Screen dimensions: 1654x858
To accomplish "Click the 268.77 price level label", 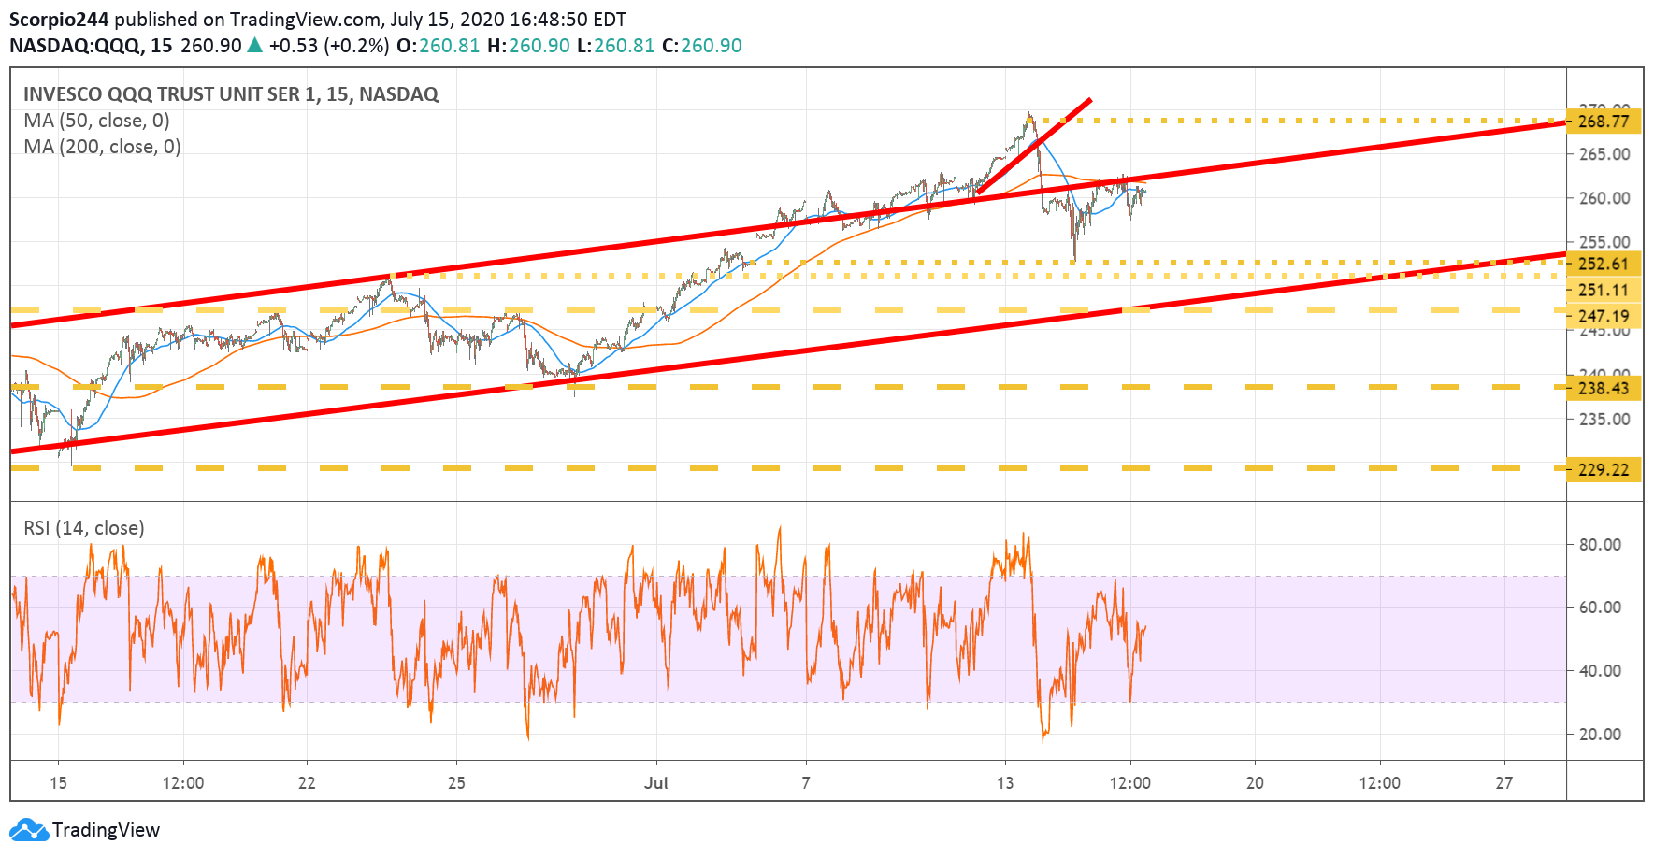I will click(1604, 121).
